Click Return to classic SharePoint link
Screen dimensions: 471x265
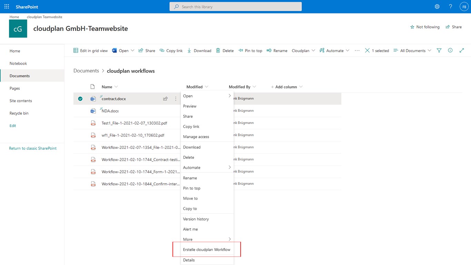click(33, 148)
